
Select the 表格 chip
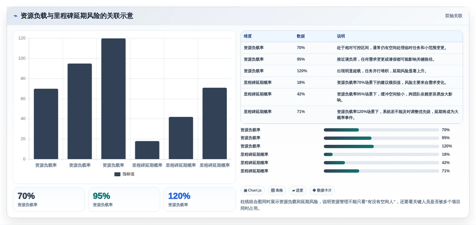coord(277,190)
